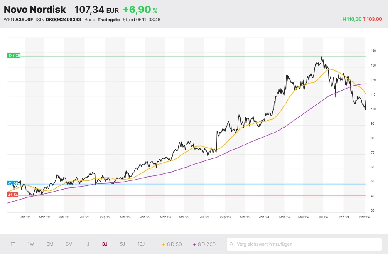Click the red 41,54 low marker
Screen dimensions: 390x254
[13, 195]
